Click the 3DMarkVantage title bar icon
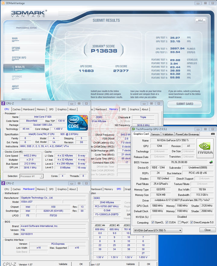 pos(3,3)
